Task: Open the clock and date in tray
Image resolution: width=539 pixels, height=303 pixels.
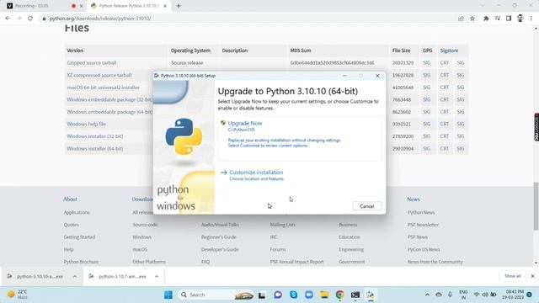Action: 513,295
